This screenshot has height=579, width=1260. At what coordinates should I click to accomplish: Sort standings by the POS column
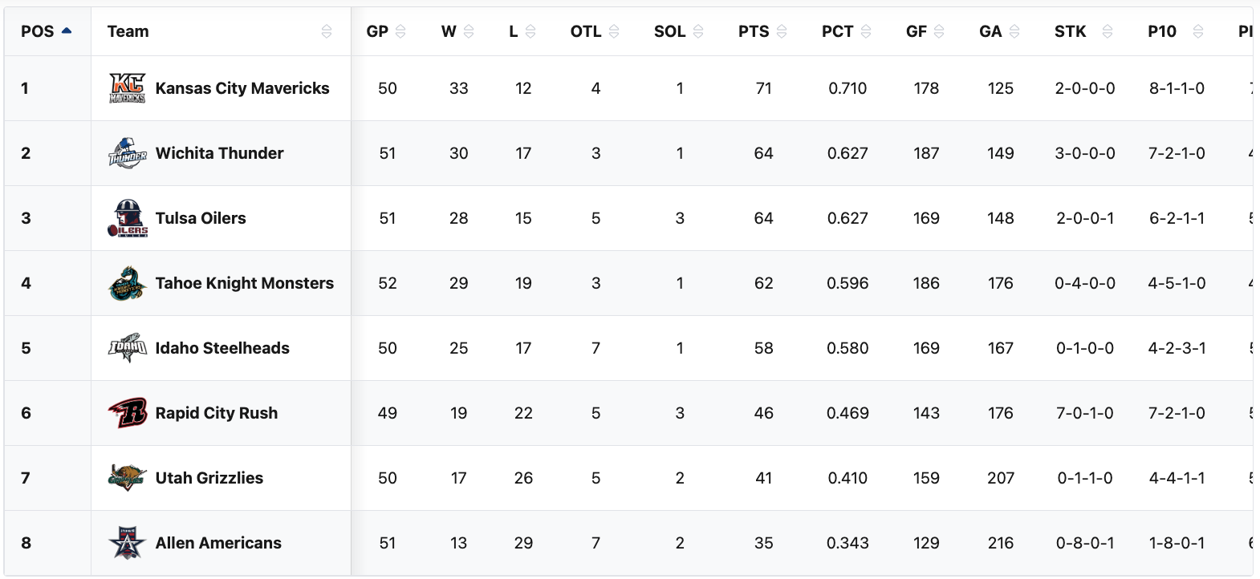67,31
